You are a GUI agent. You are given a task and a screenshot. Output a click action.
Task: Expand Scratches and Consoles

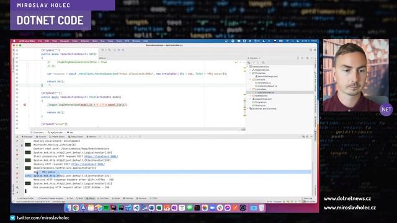pos(248,109)
